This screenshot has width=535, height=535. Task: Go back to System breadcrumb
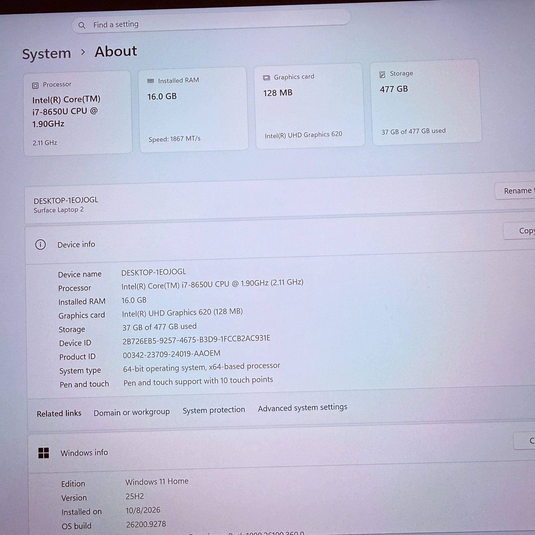pos(46,53)
